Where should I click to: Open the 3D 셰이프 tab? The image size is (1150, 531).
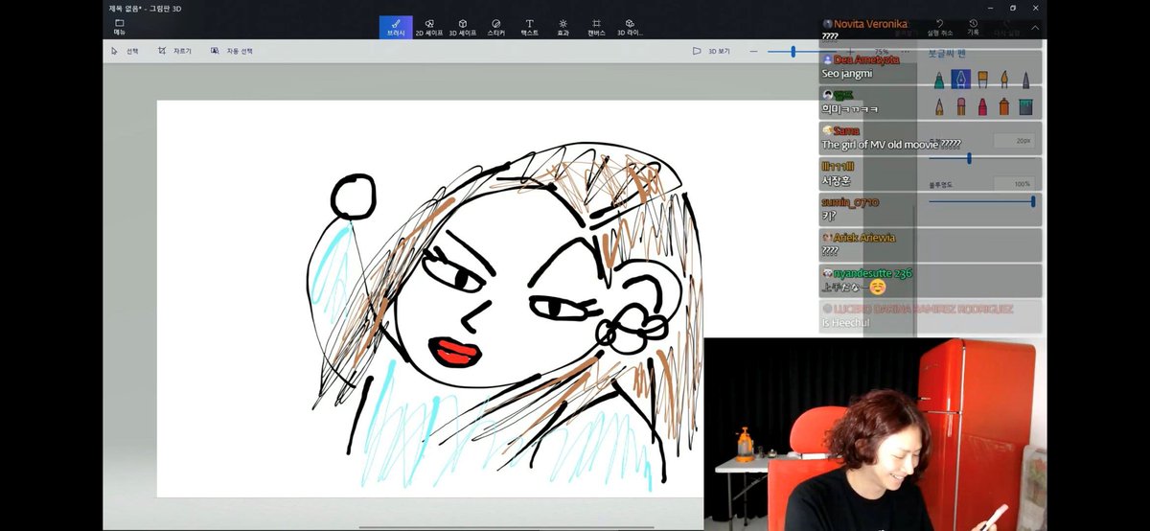tap(462, 27)
